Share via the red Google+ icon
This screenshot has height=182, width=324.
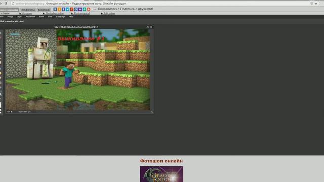point(72,9)
